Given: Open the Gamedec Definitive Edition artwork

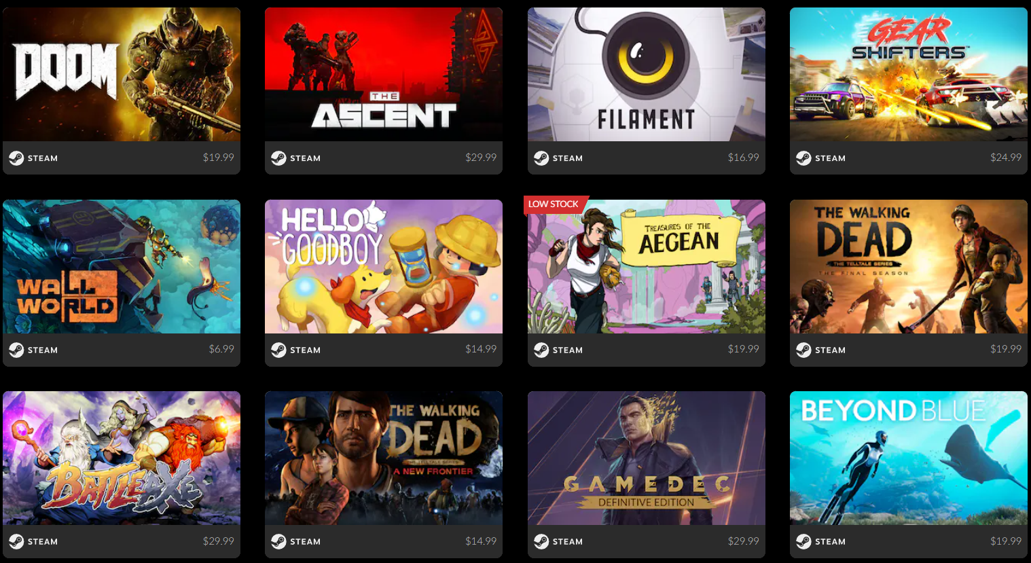Looking at the screenshot, I should pos(647,458).
